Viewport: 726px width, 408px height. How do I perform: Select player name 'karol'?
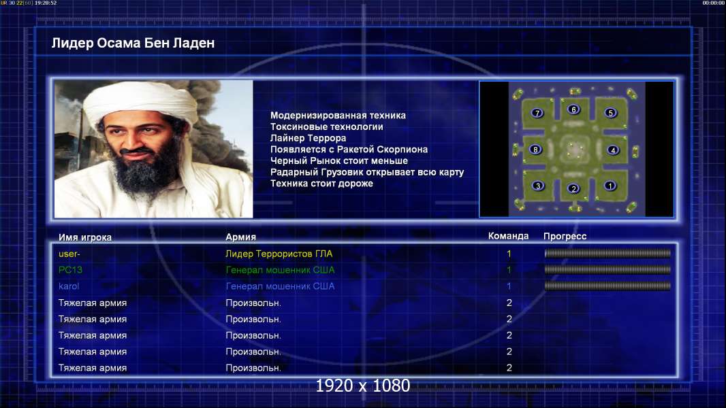tap(69, 286)
